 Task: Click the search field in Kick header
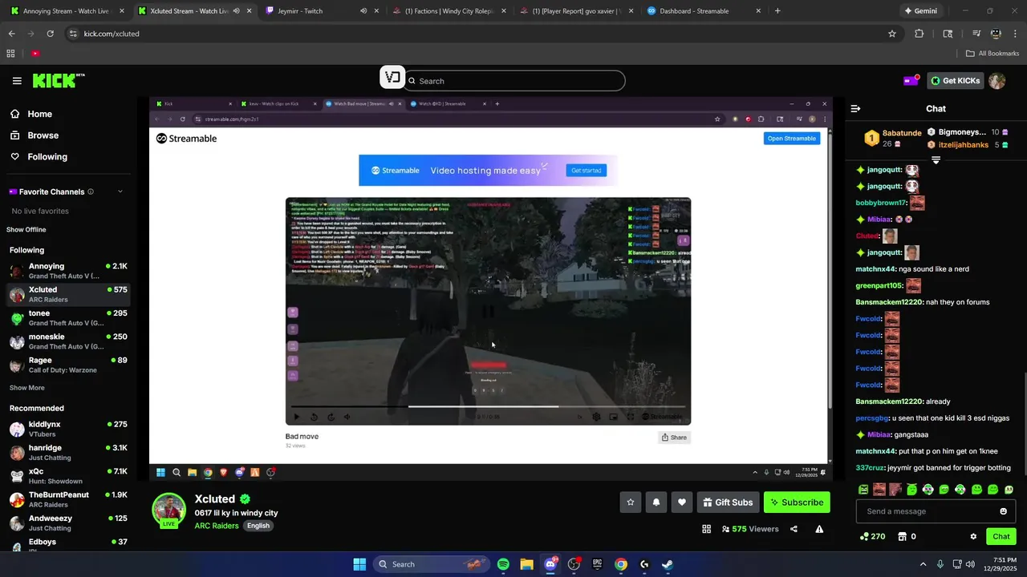tap(514, 81)
